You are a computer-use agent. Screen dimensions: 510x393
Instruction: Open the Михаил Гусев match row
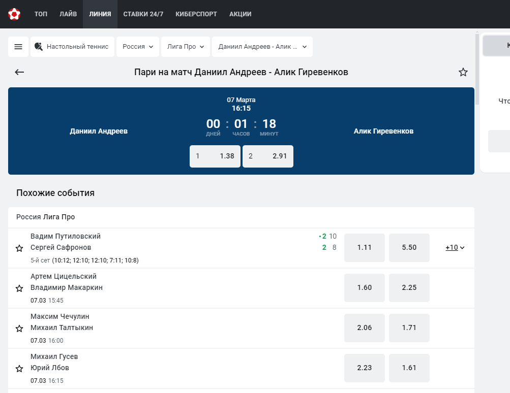tap(241, 368)
